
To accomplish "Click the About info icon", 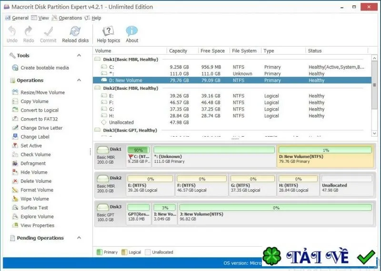I will 132,31.
